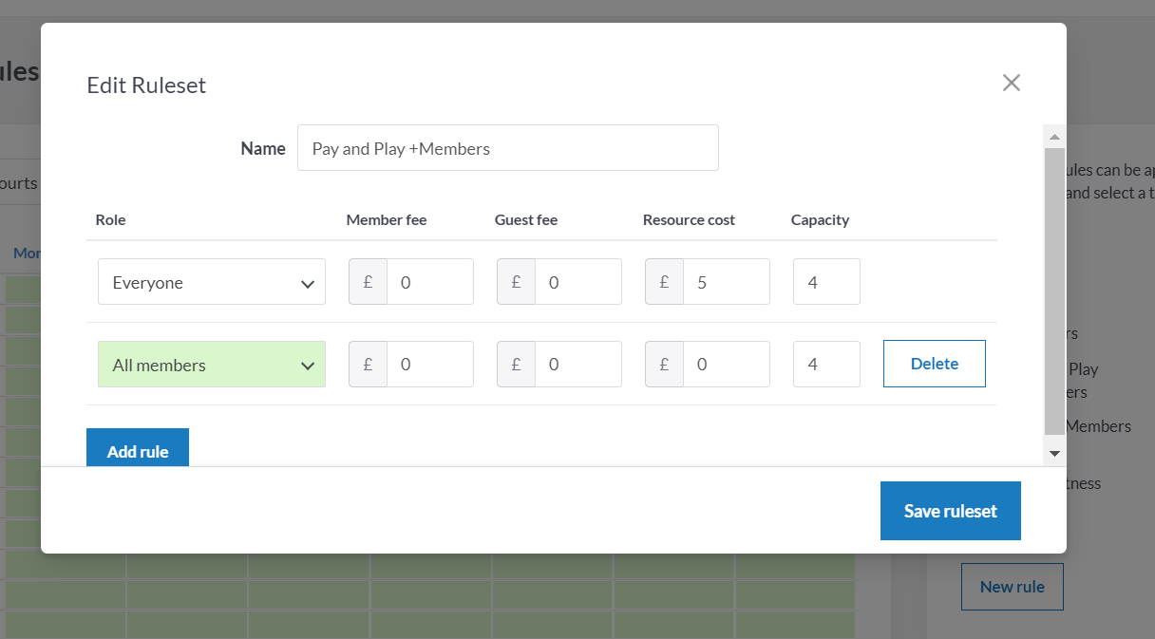Click the New rule button behind the dialog

(x=1012, y=587)
